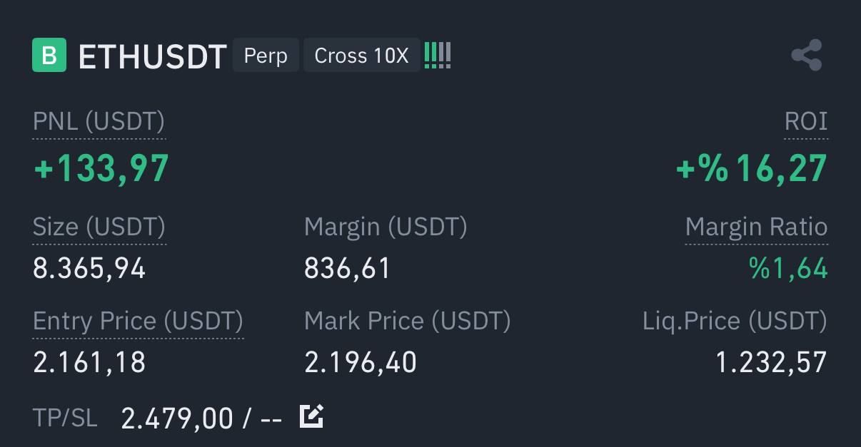This screenshot has width=861, height=447.
Task: Tap the take-profit value 2.479,00
Action: coord(177,418)
